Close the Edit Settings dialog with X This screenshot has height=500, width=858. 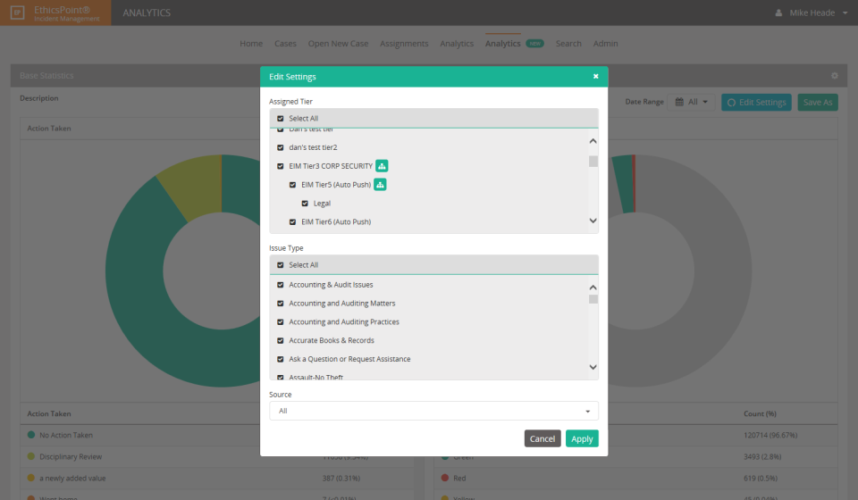point(595,77)
